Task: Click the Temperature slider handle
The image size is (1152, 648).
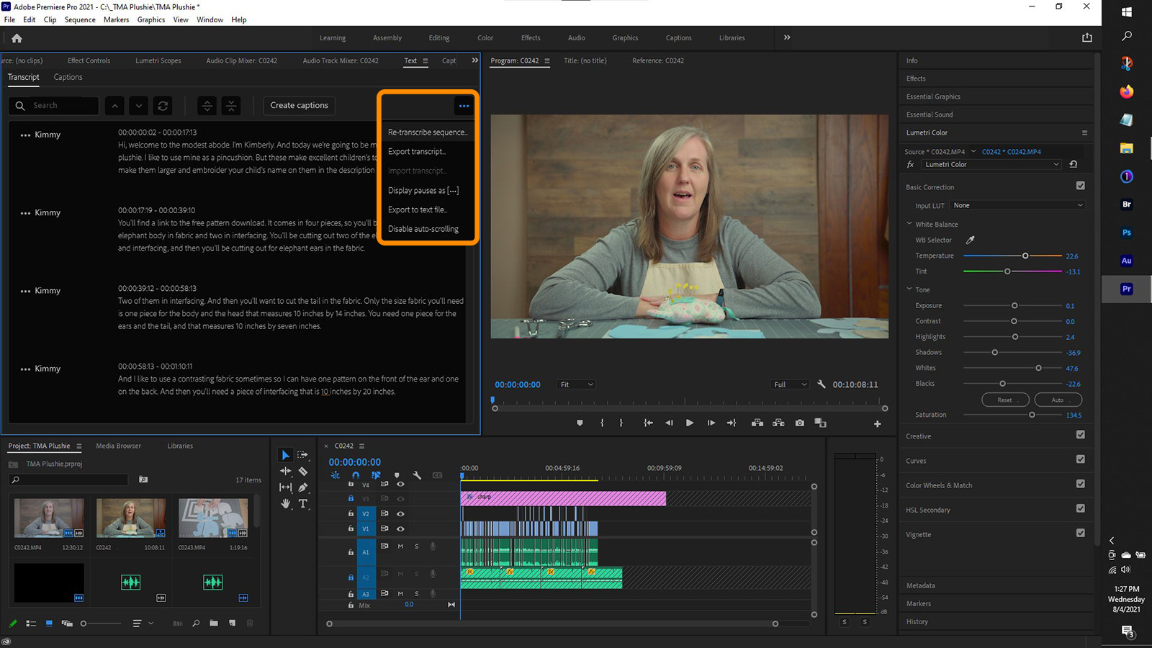Action: click(x=1025, y=256)
